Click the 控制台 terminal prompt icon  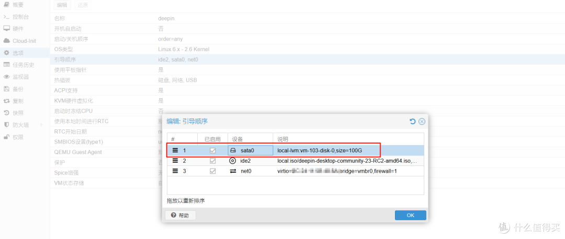coord(6,17)
